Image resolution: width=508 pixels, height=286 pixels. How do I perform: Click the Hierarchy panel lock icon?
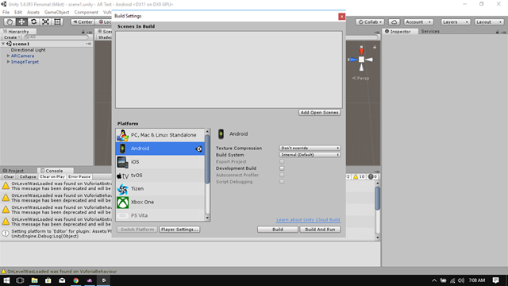(x=83, y=32)
